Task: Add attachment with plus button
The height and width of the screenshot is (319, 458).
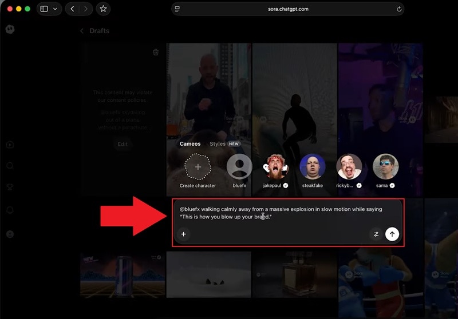Action: pos(183,234)
